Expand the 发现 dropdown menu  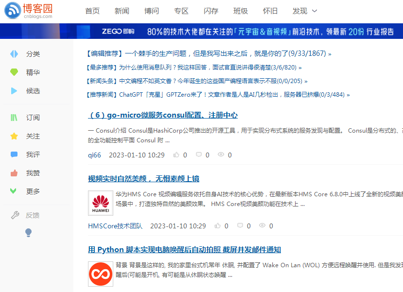[x=305, y=11]
